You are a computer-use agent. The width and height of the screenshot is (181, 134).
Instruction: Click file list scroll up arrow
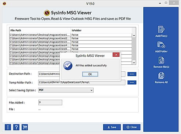pyautogui.click(x=134, y=36)
